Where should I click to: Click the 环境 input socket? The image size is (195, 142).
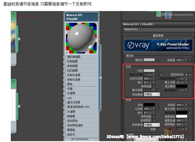(65, 89)
